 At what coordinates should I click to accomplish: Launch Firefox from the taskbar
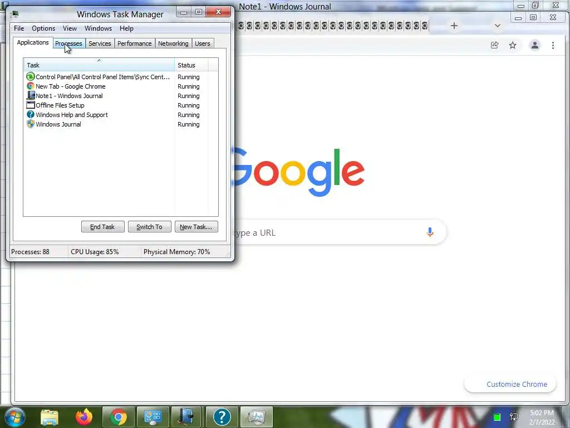84,417
